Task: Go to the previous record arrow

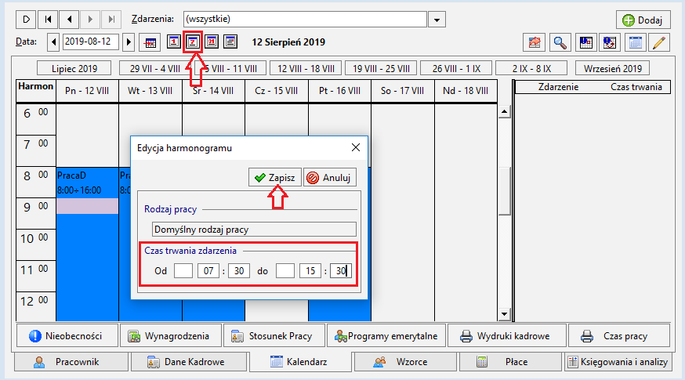Action: tap(69, 20)
